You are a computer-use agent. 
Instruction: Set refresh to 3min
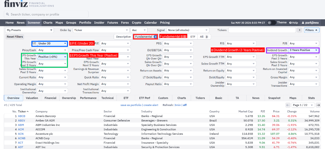[177, 105]
